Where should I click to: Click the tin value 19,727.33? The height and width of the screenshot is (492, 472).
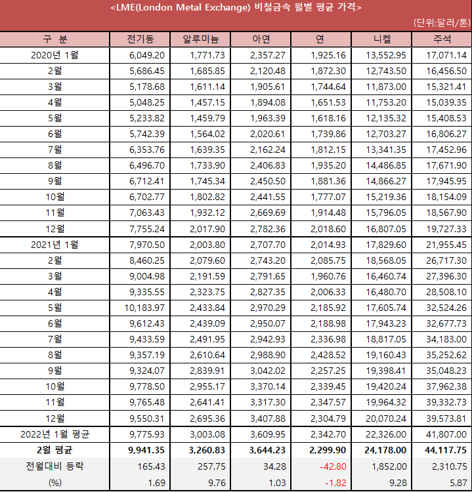point(446,229)
